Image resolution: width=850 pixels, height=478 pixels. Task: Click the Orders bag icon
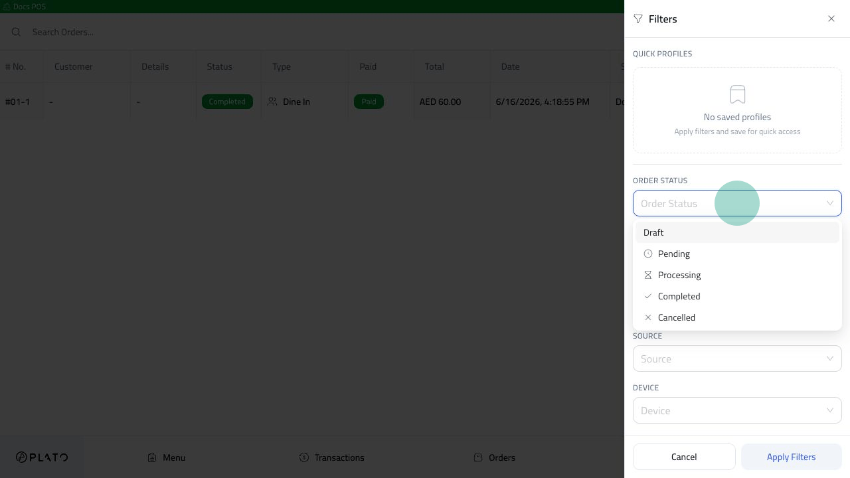click(x=478, y=457)
